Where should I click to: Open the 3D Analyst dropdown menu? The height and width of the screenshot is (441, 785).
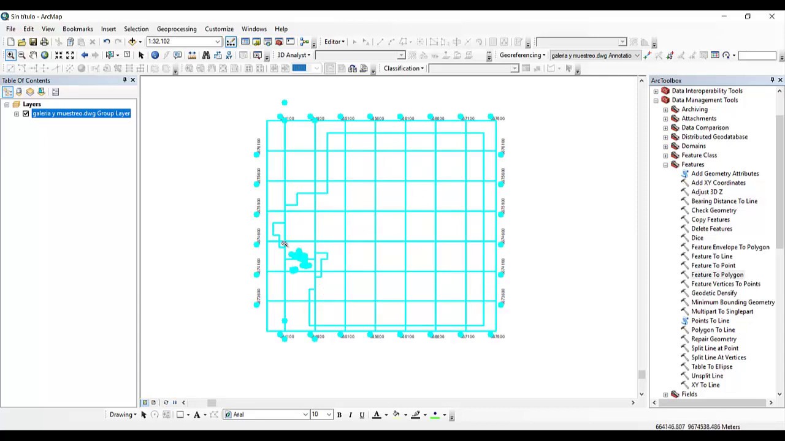pos(294,55)
